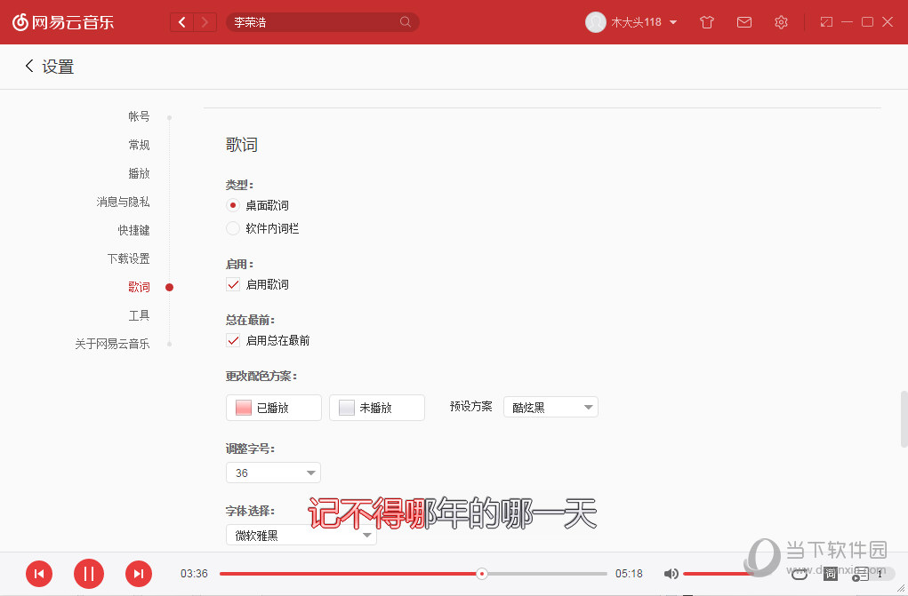Open the themes/skin icon in title bar
The height and width of the screenshot is (596, 908).
[x=706, y=21]
